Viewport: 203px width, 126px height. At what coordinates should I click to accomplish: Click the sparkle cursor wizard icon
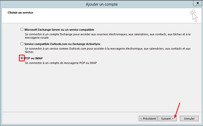[193, 16]
